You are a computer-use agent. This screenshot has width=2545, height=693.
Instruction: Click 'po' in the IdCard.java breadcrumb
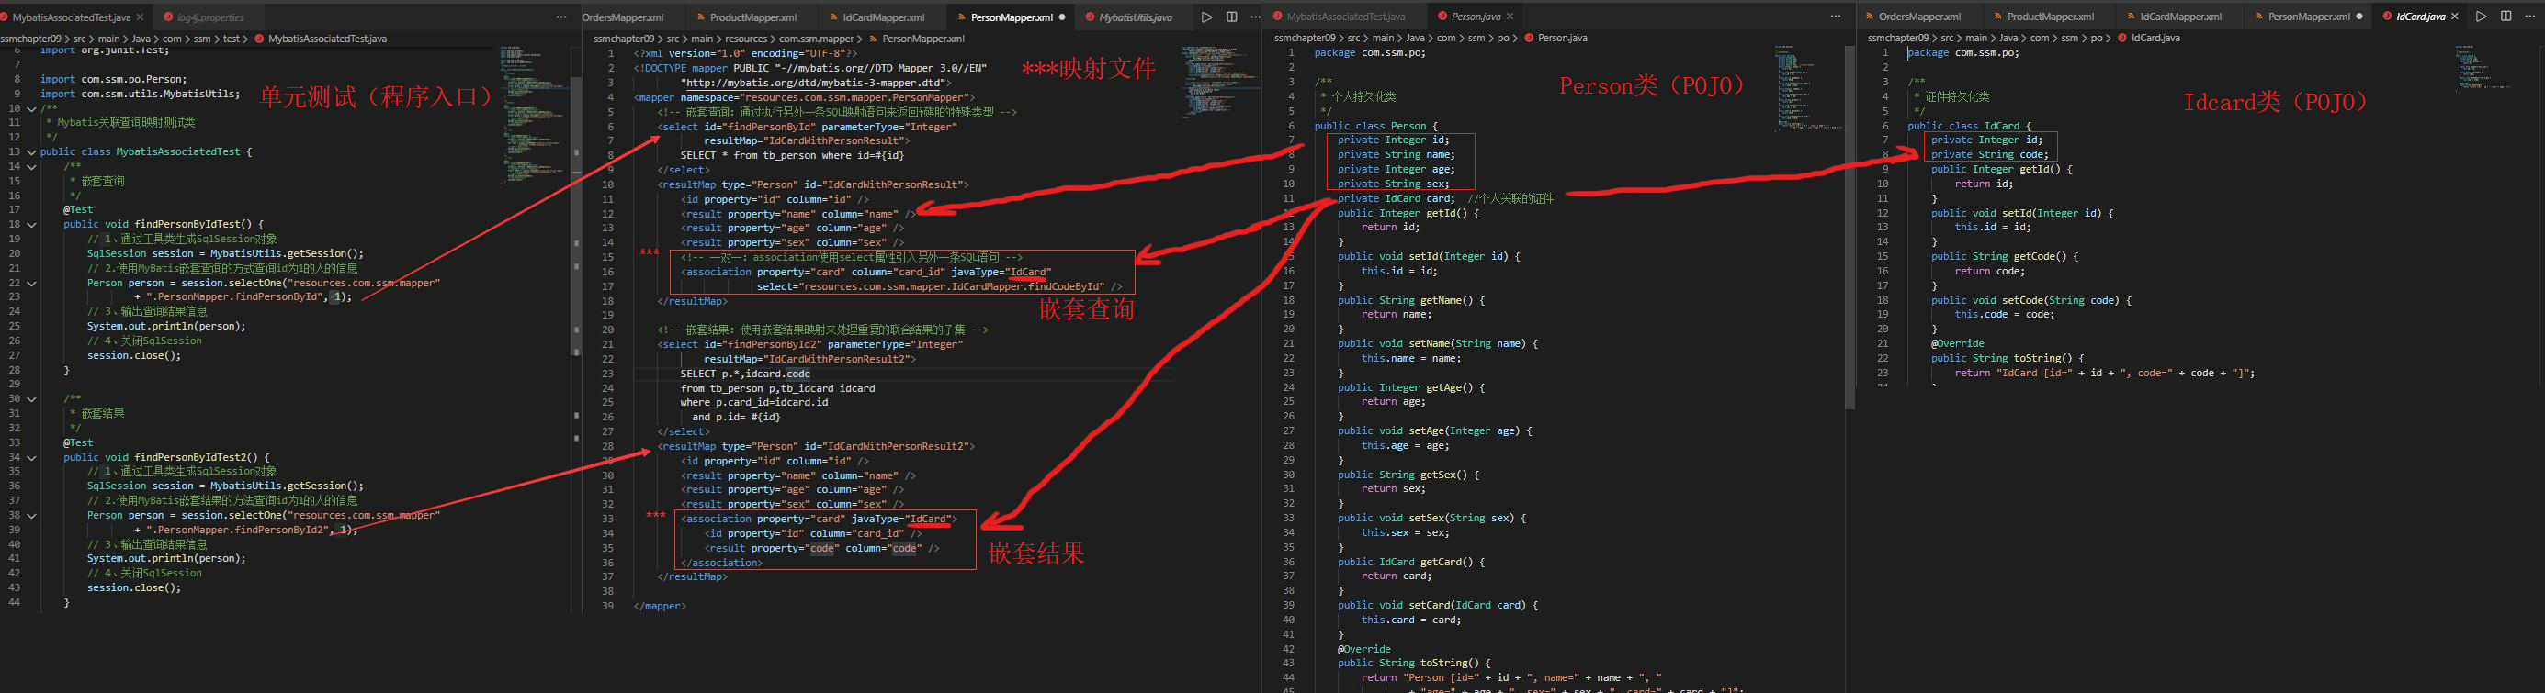click(2097, 38)
